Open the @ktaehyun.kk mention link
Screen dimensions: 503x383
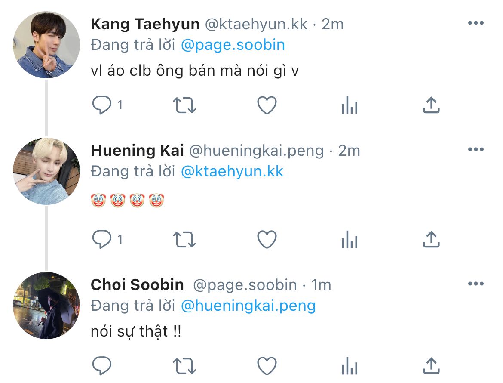tap(232, 171)
